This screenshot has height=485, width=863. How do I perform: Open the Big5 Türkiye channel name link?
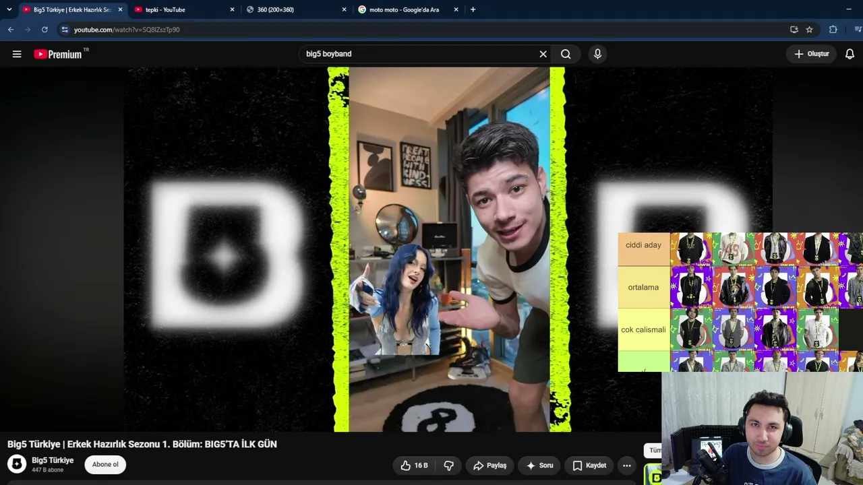[53, 460]
